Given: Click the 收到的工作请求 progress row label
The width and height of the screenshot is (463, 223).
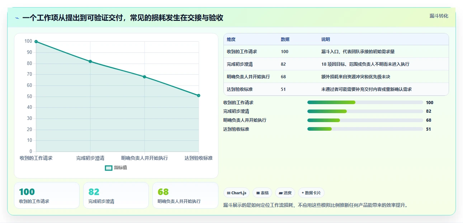Looking at the screenshot, I should [x=238, y=103].
